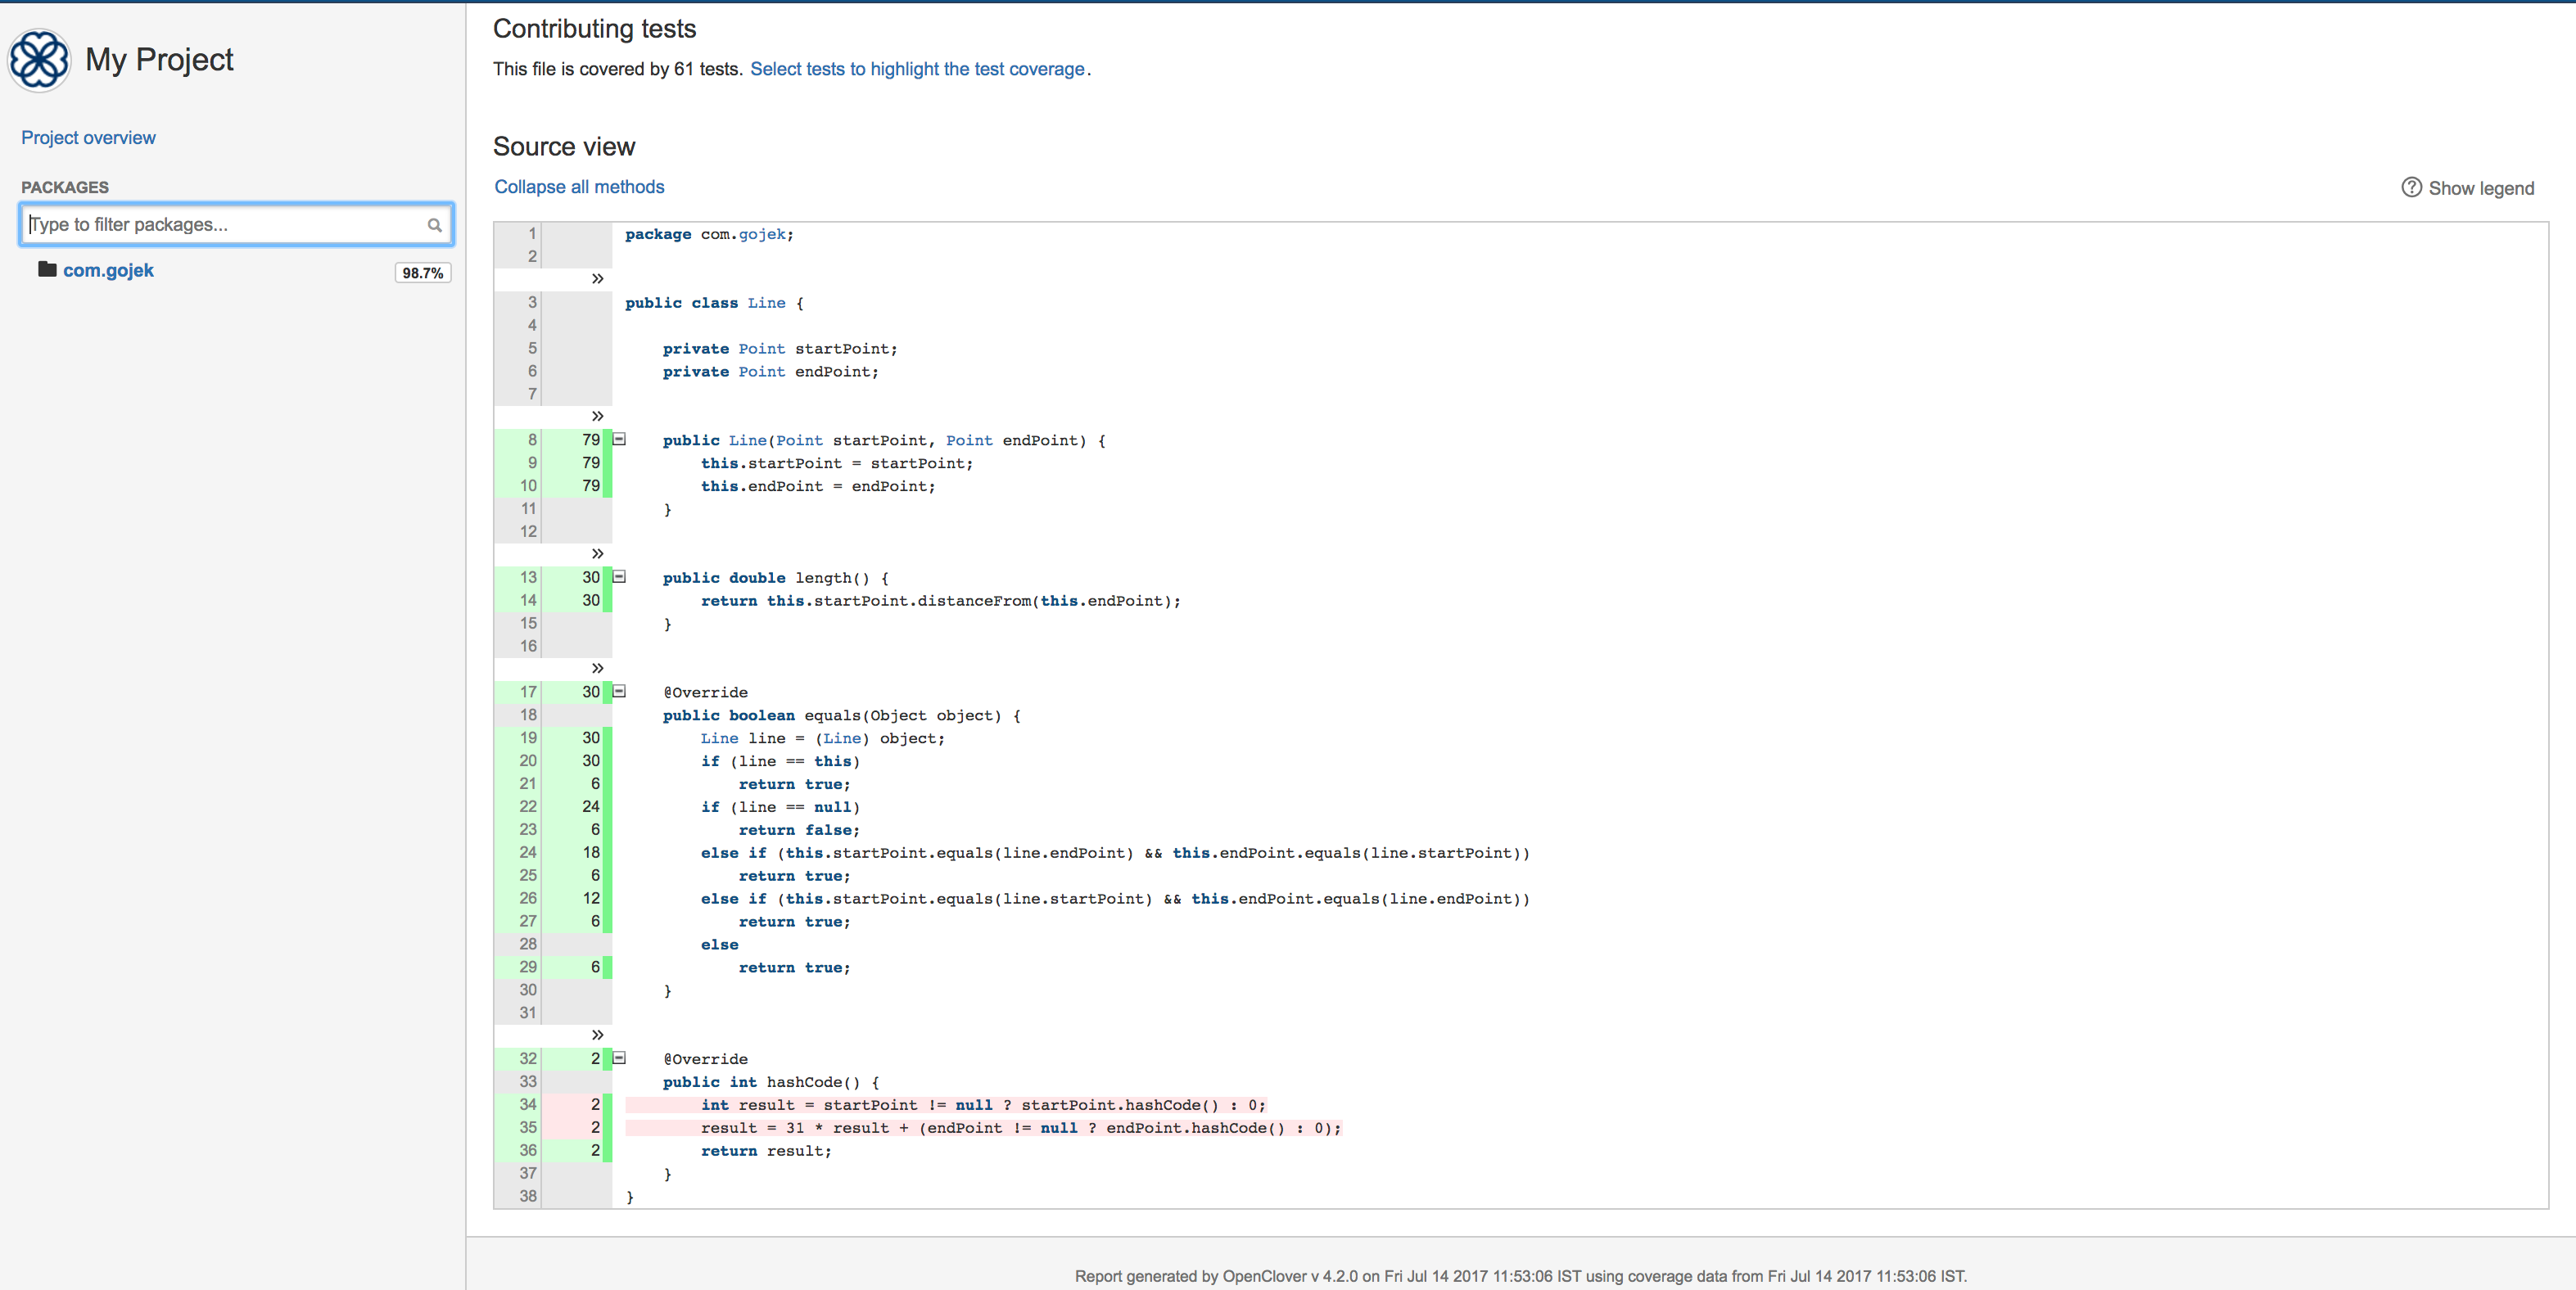The width and height of the screenshot is (2576, 1290).
Task: Click the Point type on line 5
Action: [x=762, y=349]
